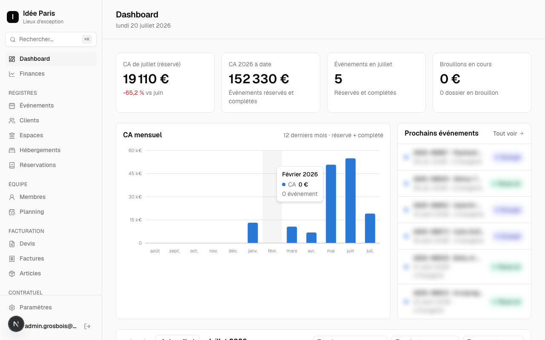Image resolution: width=545 pixels, height=340 pixels.
Task: Click the admin.grosbois@… account name
Action: click(x=51, y=326)
